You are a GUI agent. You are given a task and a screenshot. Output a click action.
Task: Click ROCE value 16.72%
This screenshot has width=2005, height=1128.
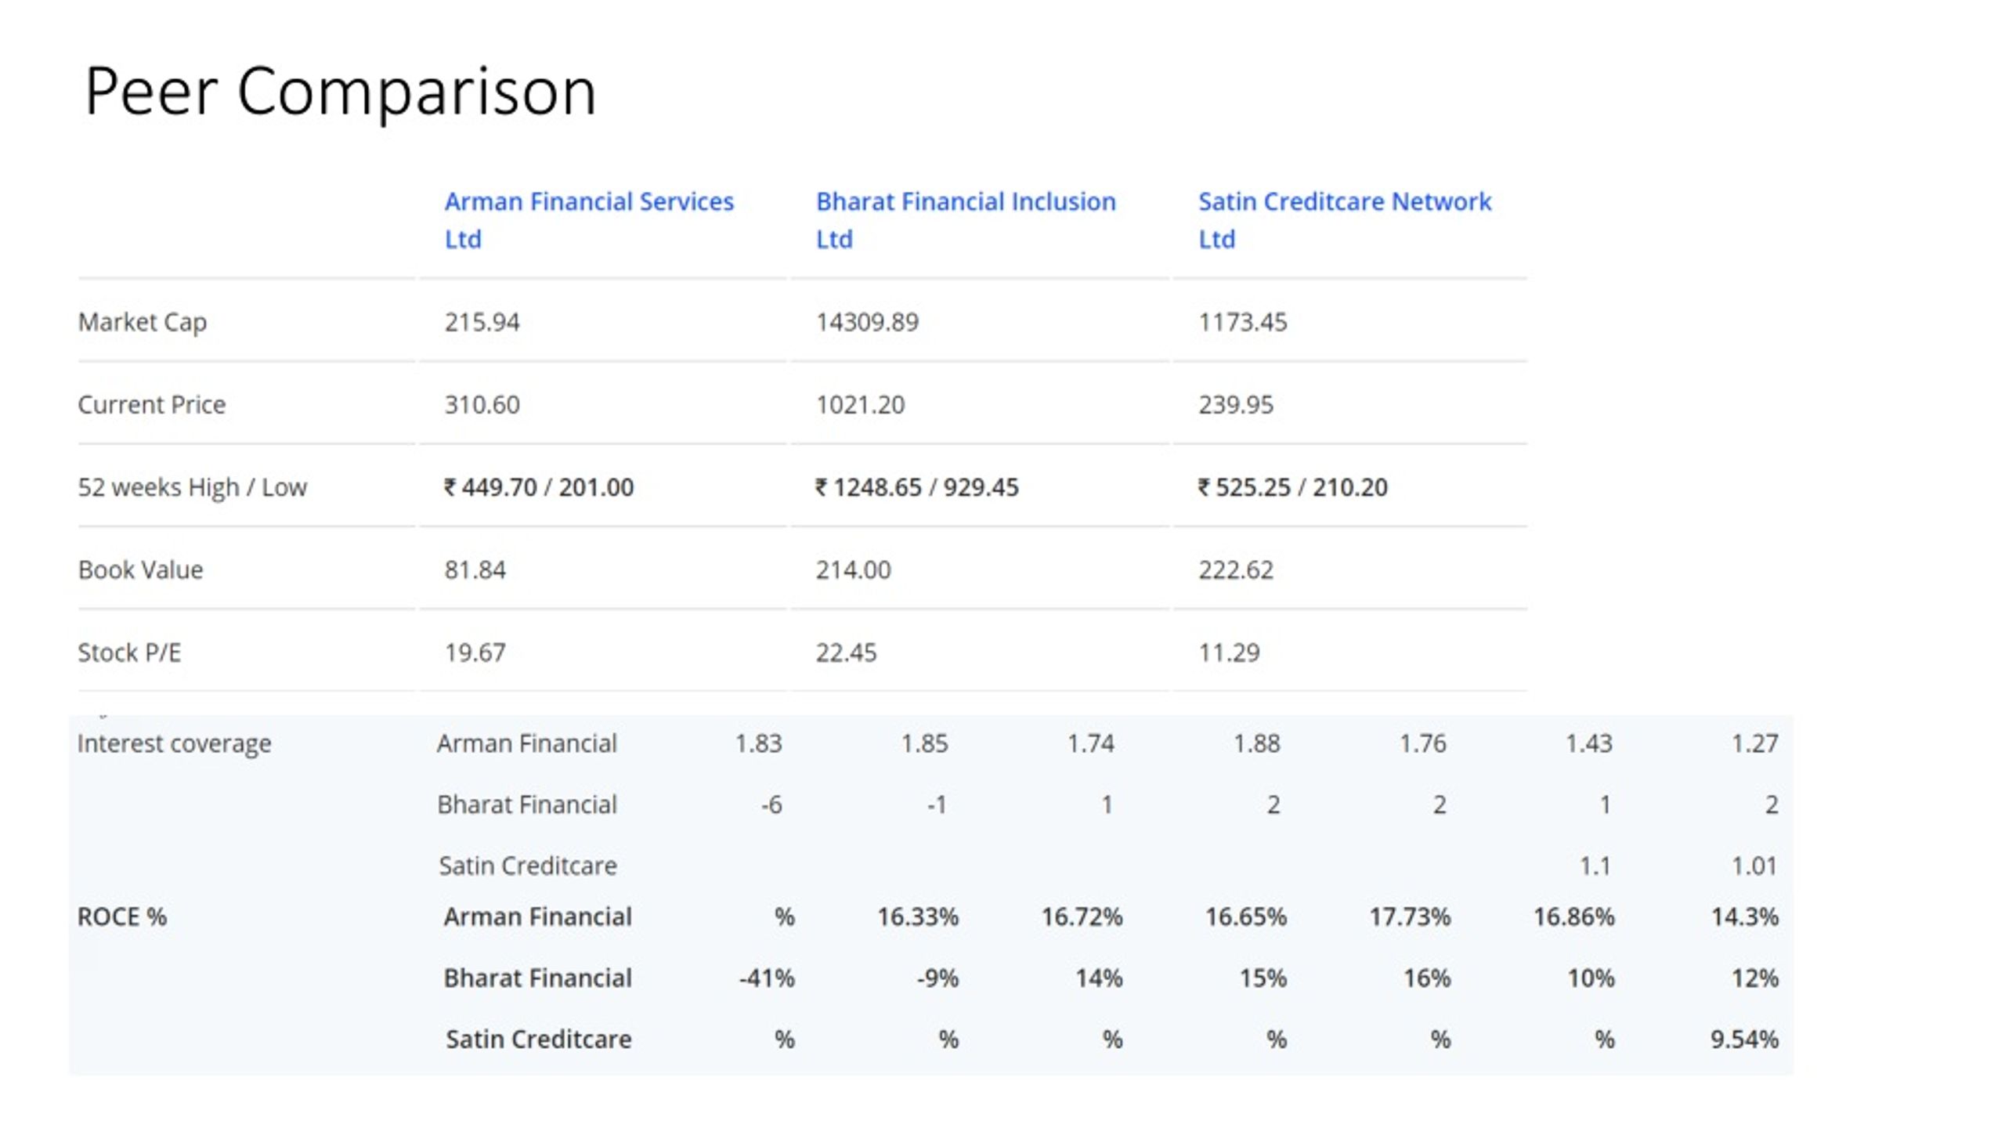coord(1082,916)
